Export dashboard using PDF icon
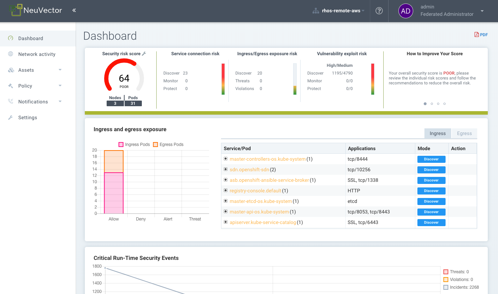The image size is (498, 294). point(481,34)
